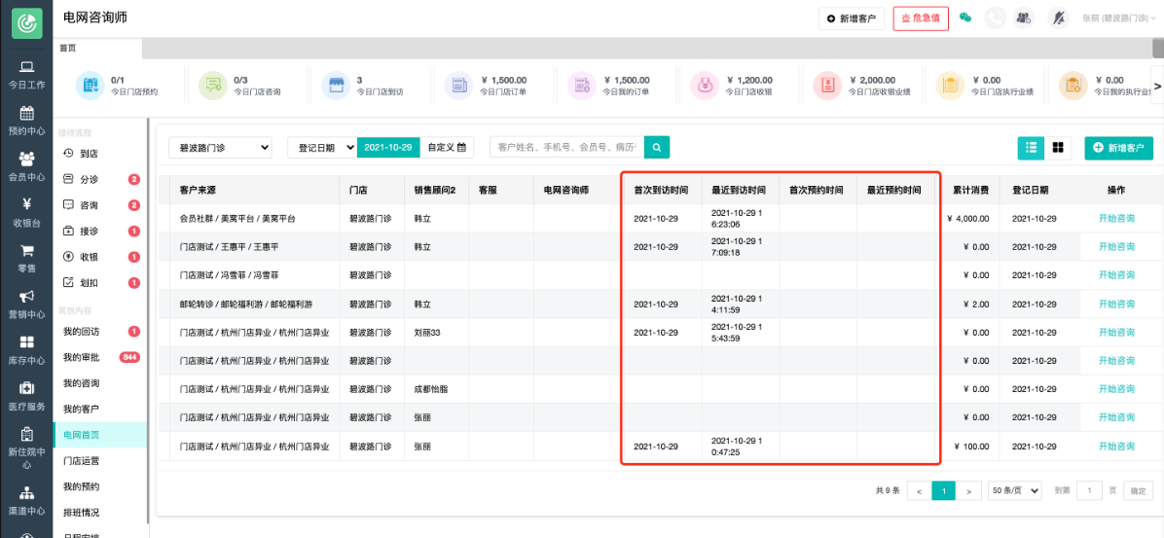Click 今日我的订单 stat icon

pos(582,86)
